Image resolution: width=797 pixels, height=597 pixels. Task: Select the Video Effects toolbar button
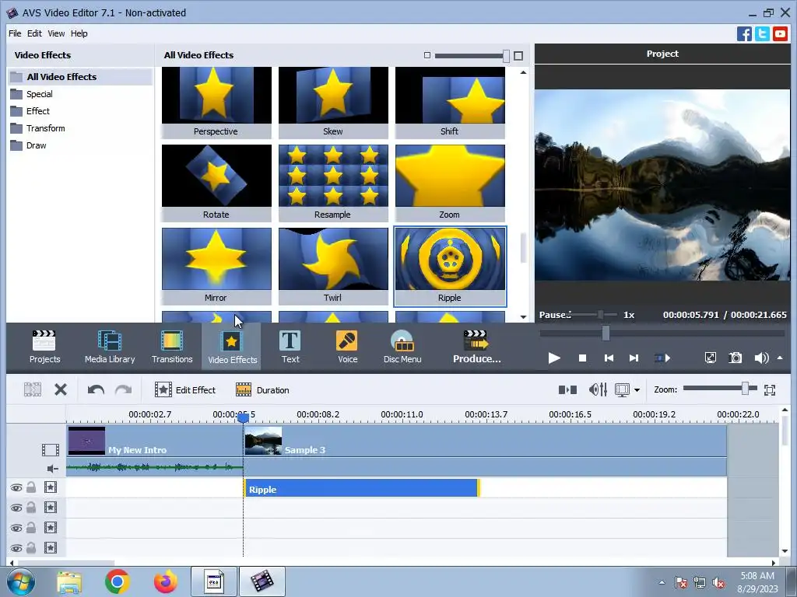click(x=232, y=347)
